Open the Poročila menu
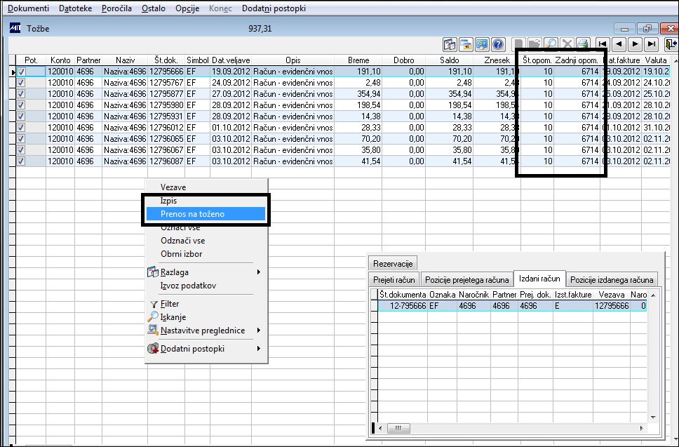 pos(117,8)
